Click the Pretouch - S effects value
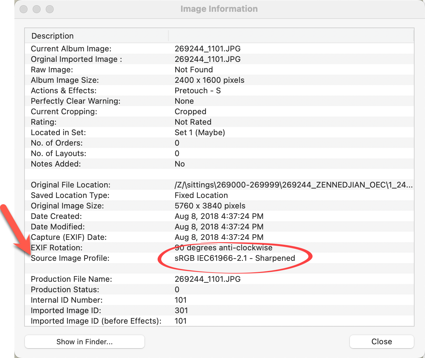 (197, 91)
